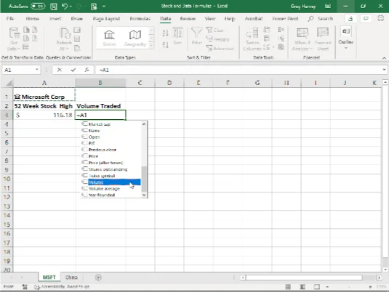
Task: Open the Text to Columns tool
Action: 252,38
